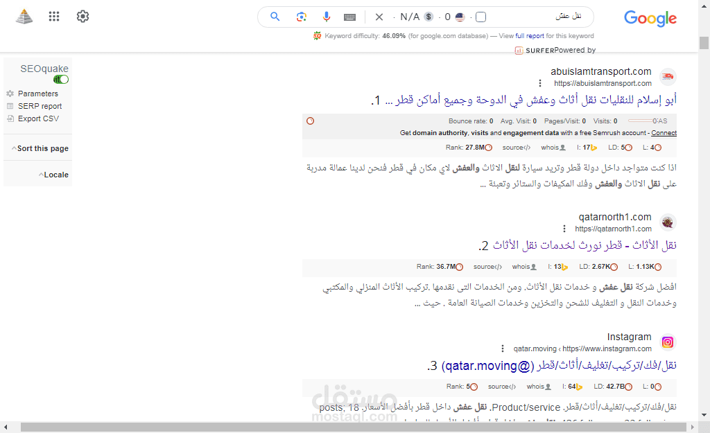The width and height of the screenshot is (710, 433).
Task: Start voice search with the microphone
Action: (x=326, y=17)
